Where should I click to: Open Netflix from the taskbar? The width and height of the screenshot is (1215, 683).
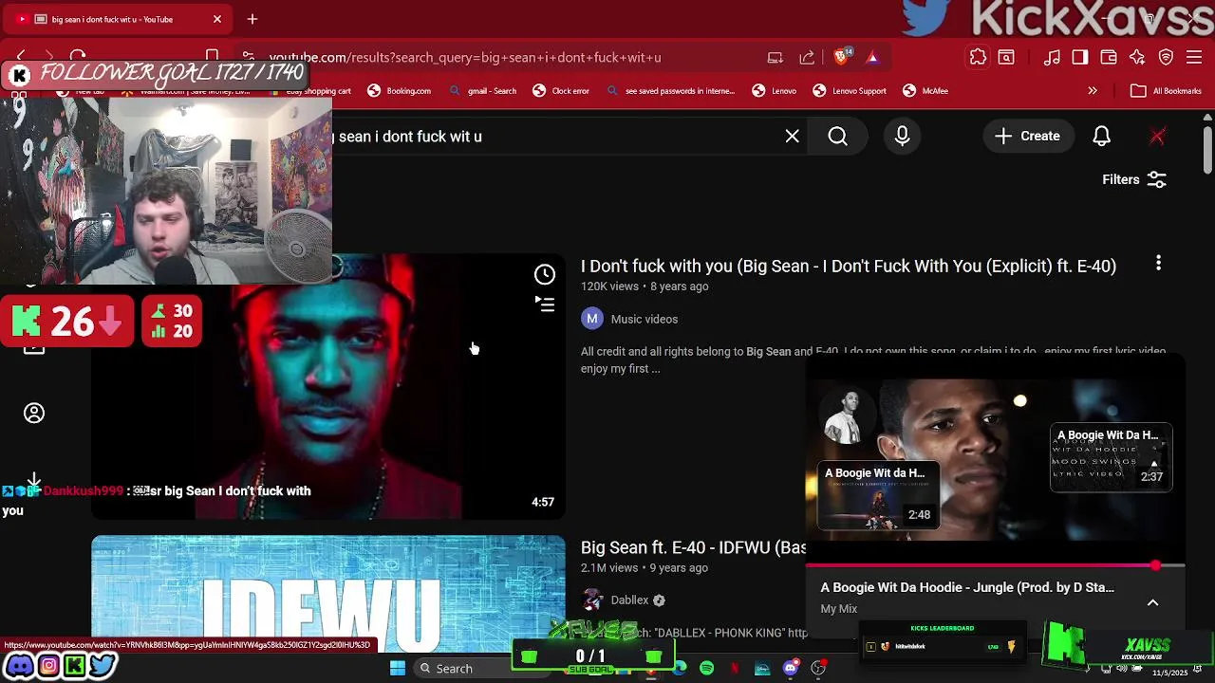click(x=735, y=668)
